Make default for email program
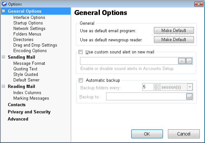205x143 pixels. (x=174, y=31)
